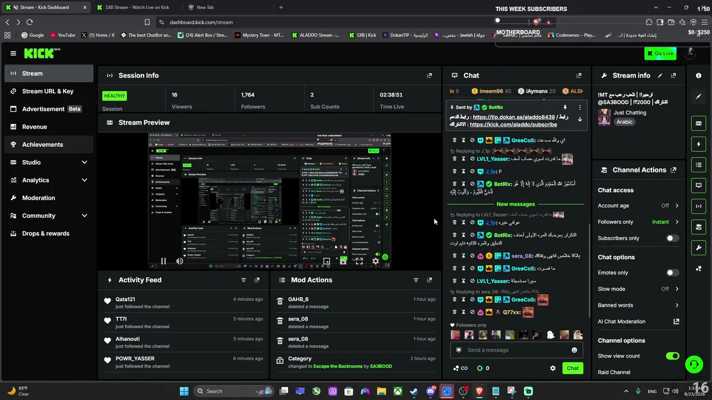Image resolution: width=712 pixels, height=400 pixels.
Task: Pop out the Mod Actions panel
Action: [429, 280]
